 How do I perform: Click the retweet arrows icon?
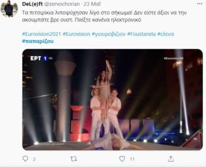point(74,159)
